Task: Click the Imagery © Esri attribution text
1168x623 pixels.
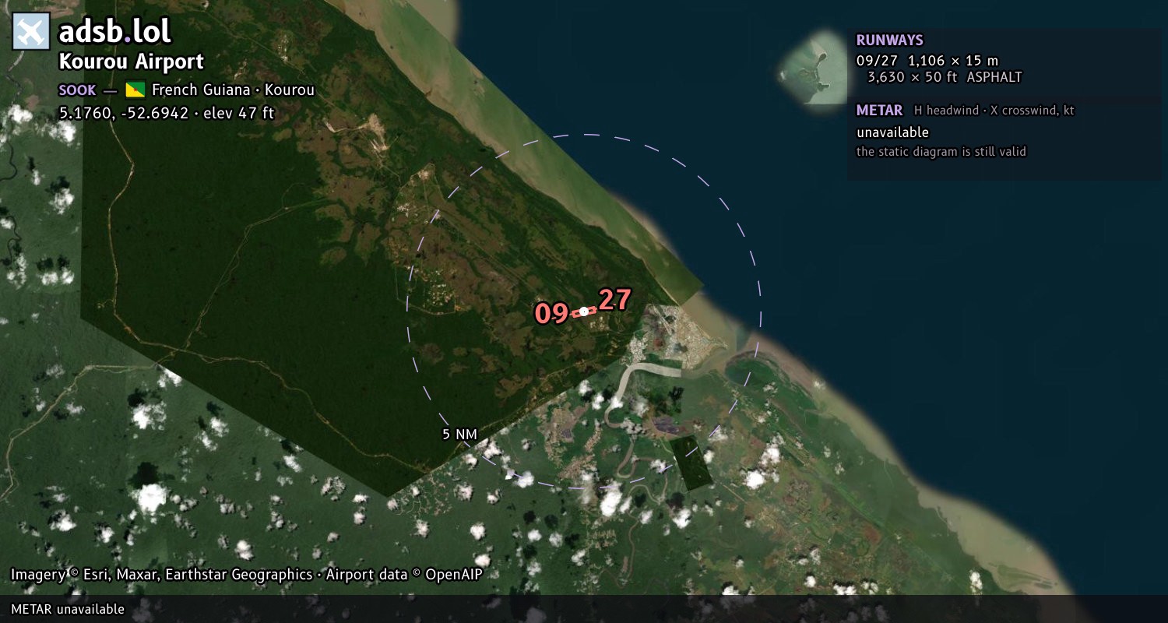Action: click(162, 575)
